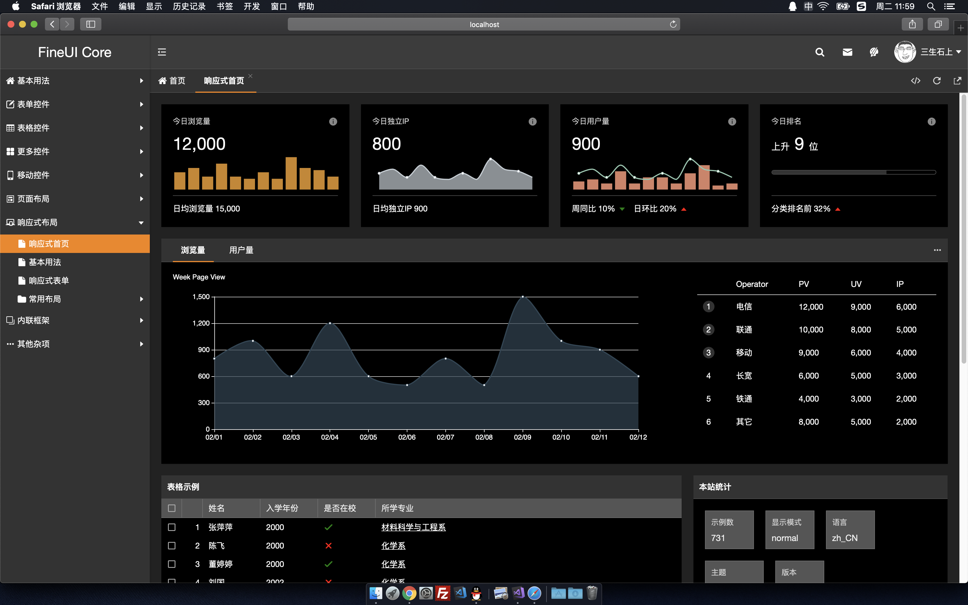The width and height of the screenshot is (968, 605).
Task: Click the sidebar collapse icon
Action: coord(162,52)
